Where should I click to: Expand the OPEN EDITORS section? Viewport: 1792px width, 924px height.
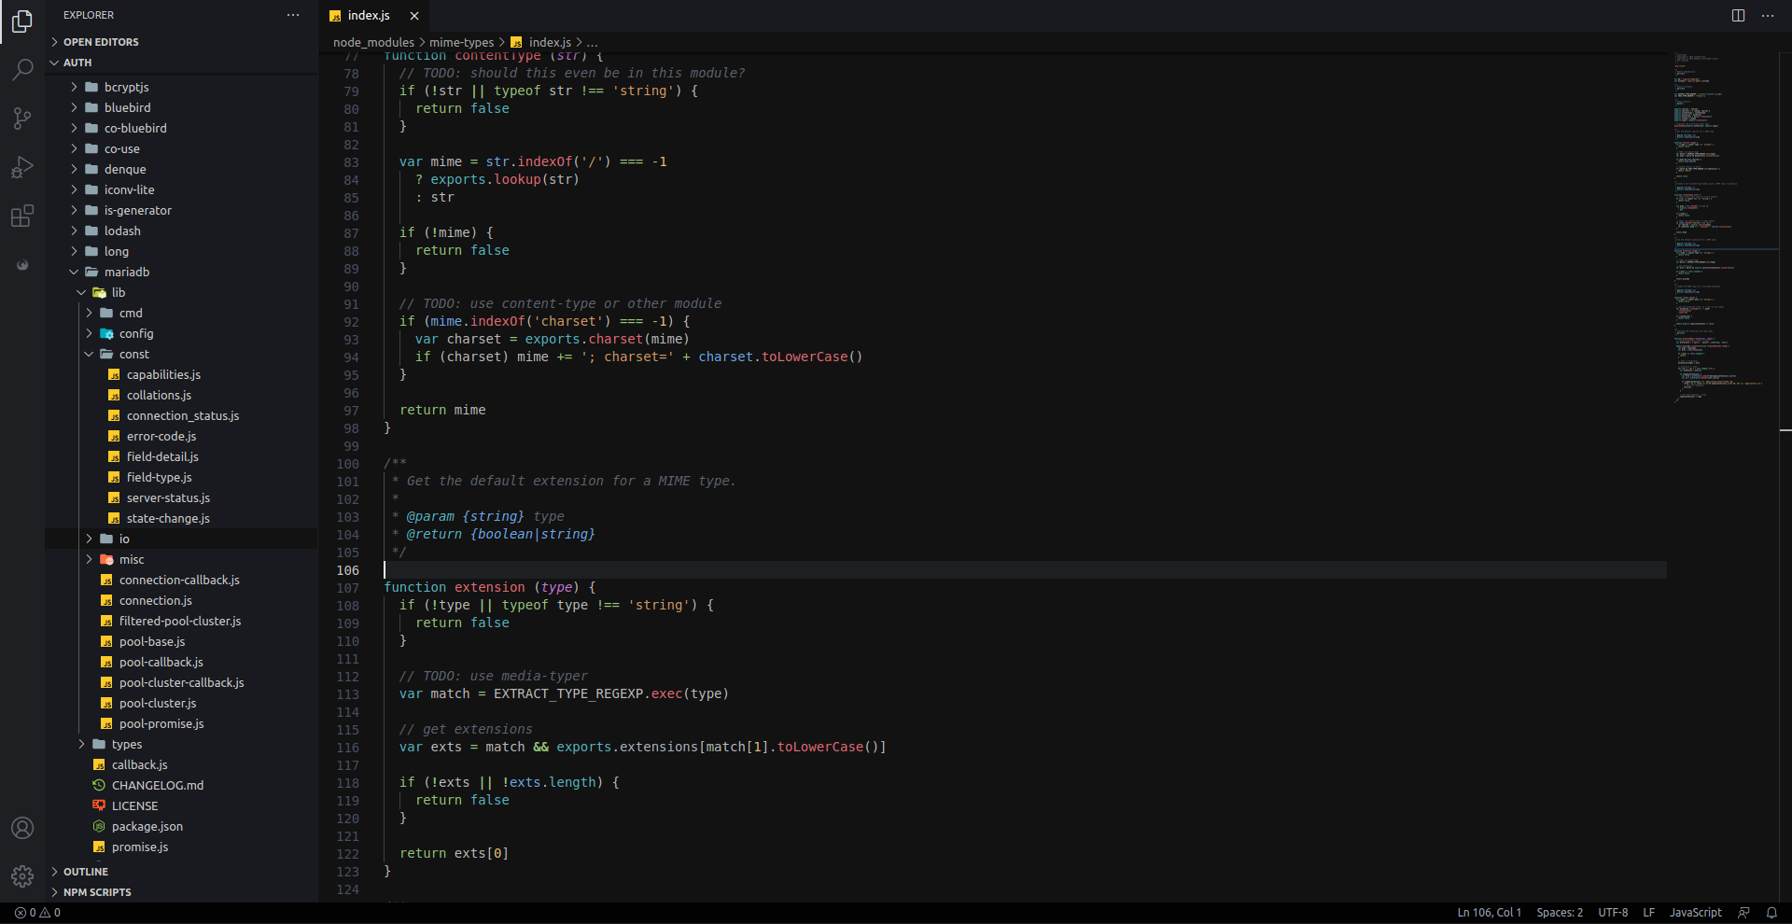coord(101,42)
